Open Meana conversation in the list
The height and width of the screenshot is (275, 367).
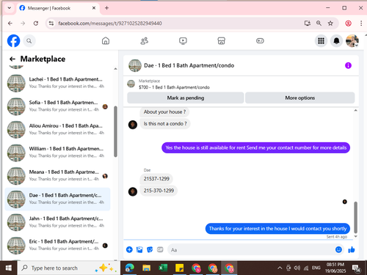coord(58,175)
